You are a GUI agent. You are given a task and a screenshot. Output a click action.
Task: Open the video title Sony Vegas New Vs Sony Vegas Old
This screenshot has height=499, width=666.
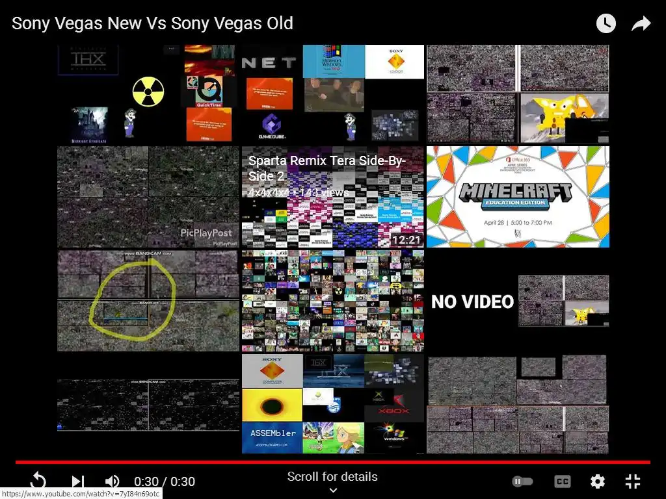tap(152, 23)
